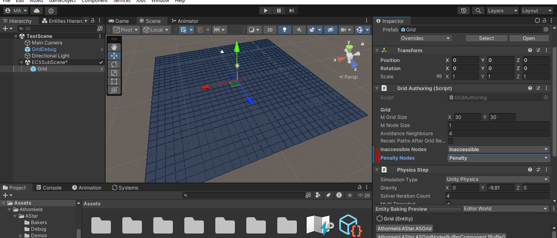The width and height of the screenshot is (557, 238).
Task: Mute scene audio with speaker icon
Action: pos(299,30)
